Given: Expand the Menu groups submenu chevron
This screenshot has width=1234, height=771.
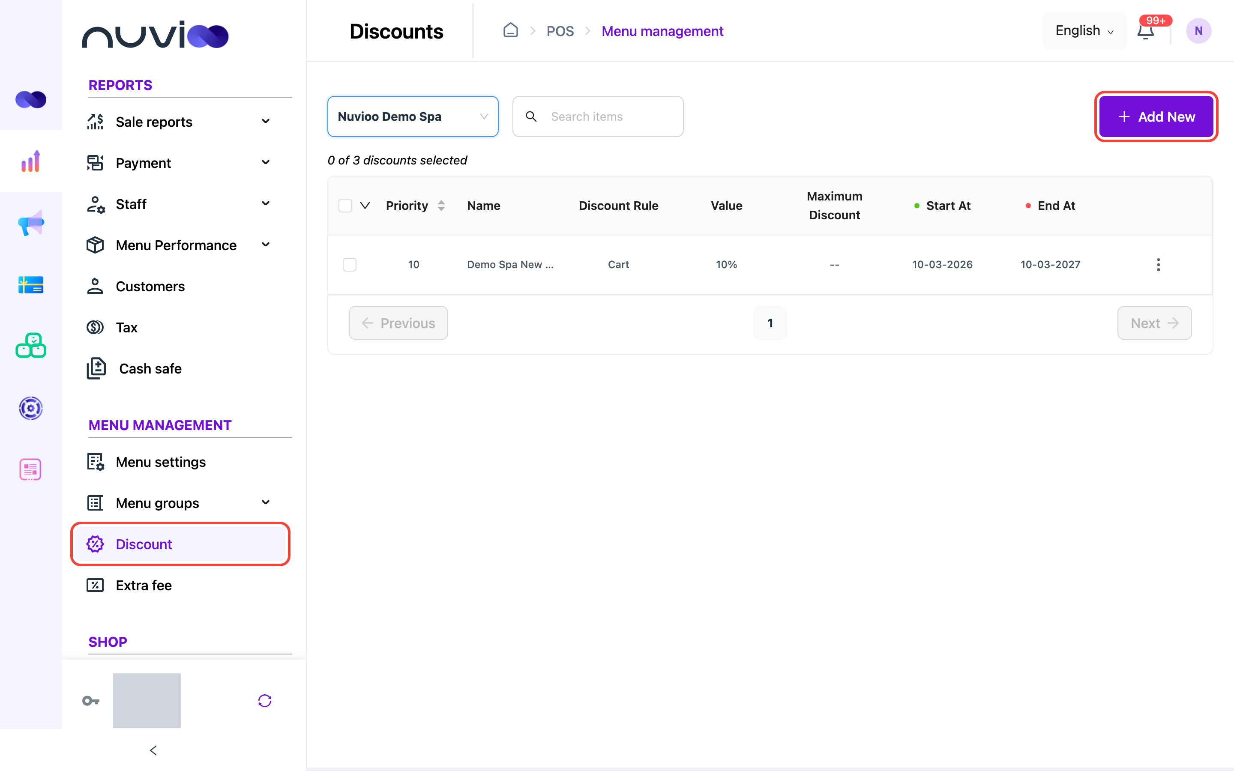Looking at the screenshot, I should (266, 503).
